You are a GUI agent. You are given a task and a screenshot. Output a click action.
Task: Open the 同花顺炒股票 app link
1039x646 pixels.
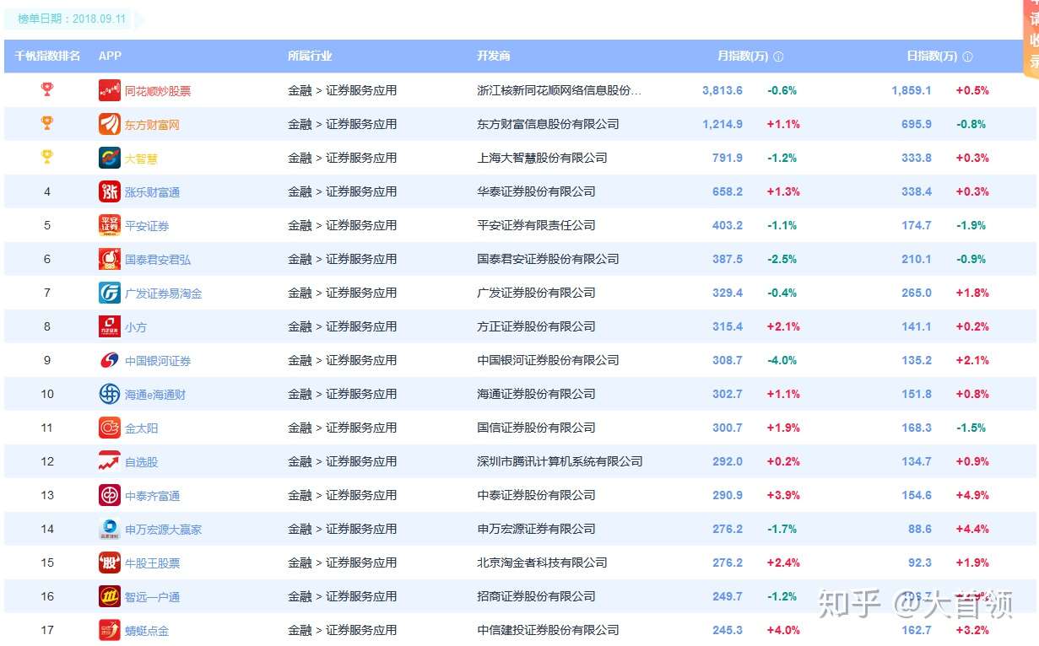click(x=158, y=91)
